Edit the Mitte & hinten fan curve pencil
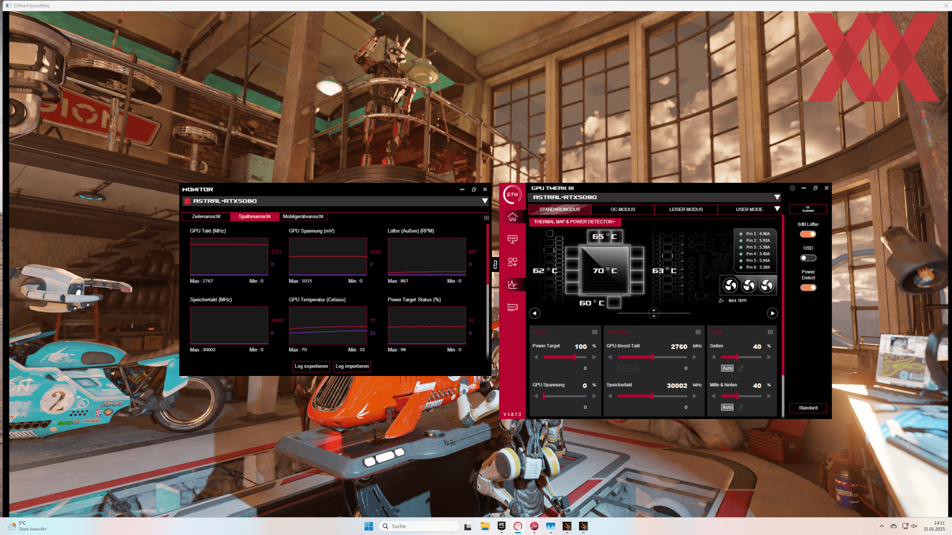This screenshot has height=535, width=952. point(741,407)
